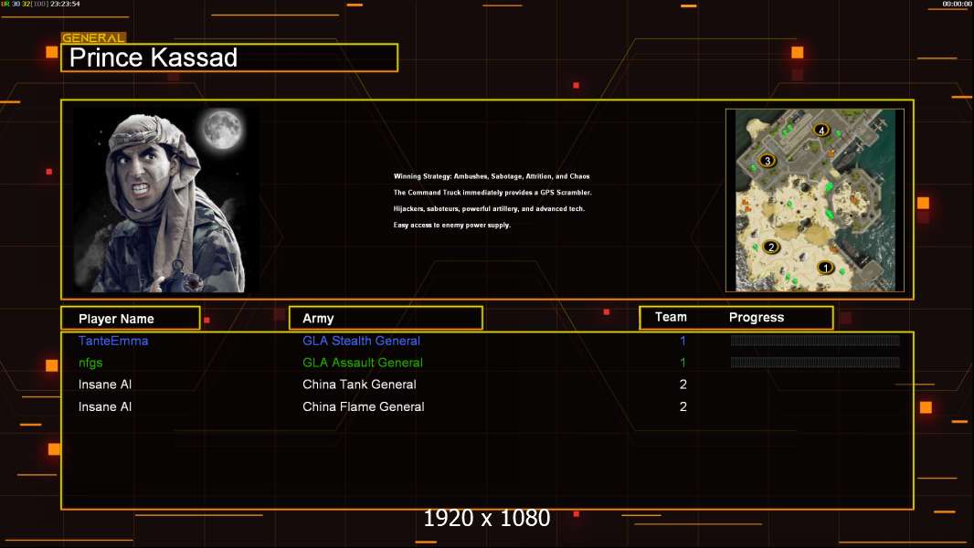Click the Army column header
The image size is (974, 548).
pos(386,319)
